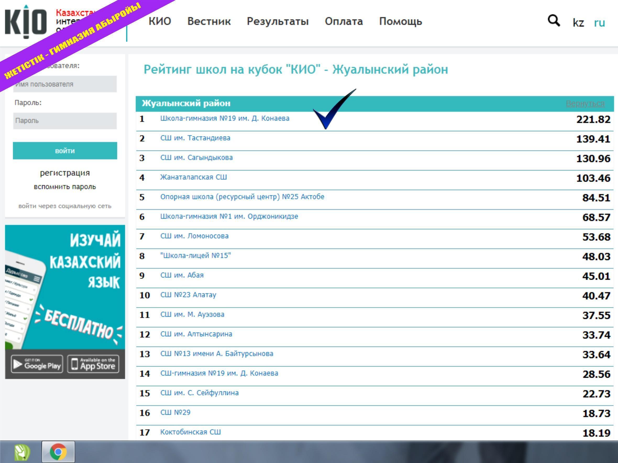
Task: Select the score 68.57
Action: pos(596,217)
